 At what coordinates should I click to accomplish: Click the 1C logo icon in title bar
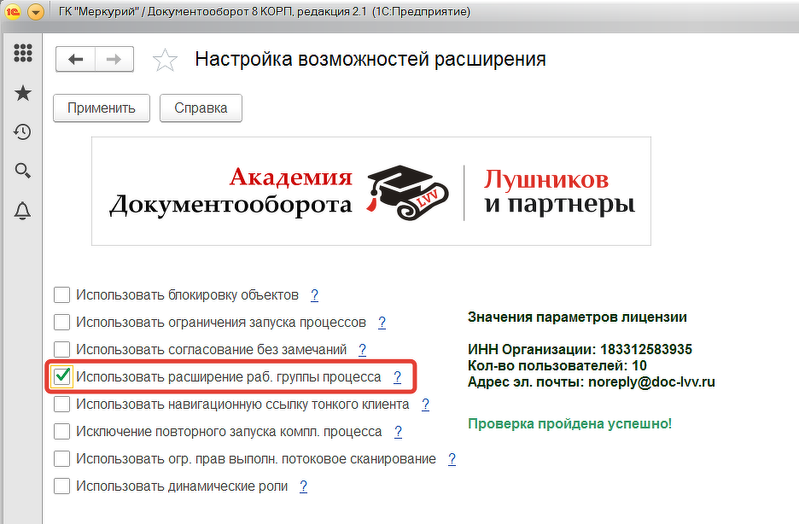[x=13, y=12]
